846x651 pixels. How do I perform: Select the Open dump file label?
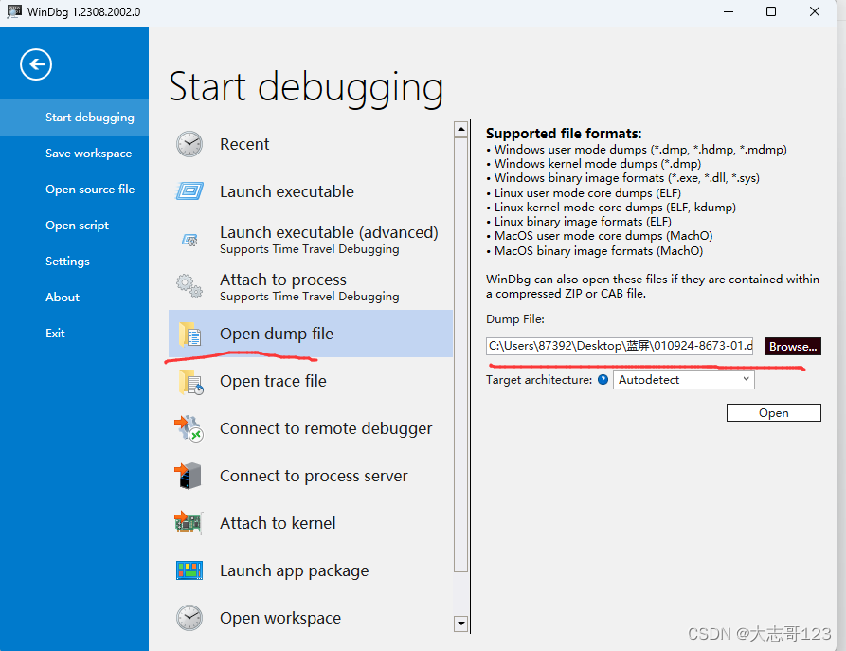[277, 335]
